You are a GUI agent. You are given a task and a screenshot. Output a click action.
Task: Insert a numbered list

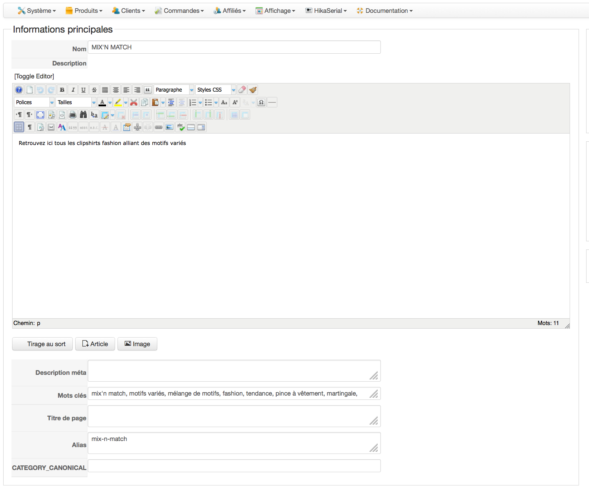pos(193,102)
